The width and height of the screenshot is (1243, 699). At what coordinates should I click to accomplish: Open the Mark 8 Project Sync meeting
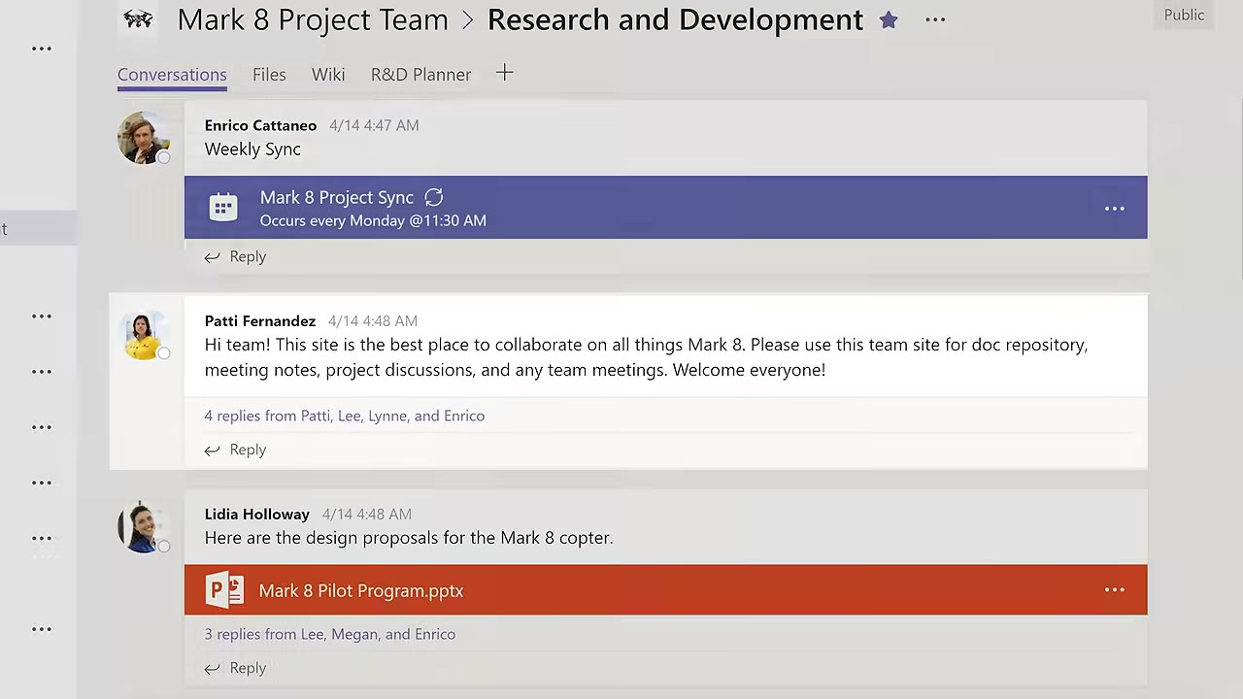pyautogui.click(x=665, y=207)
